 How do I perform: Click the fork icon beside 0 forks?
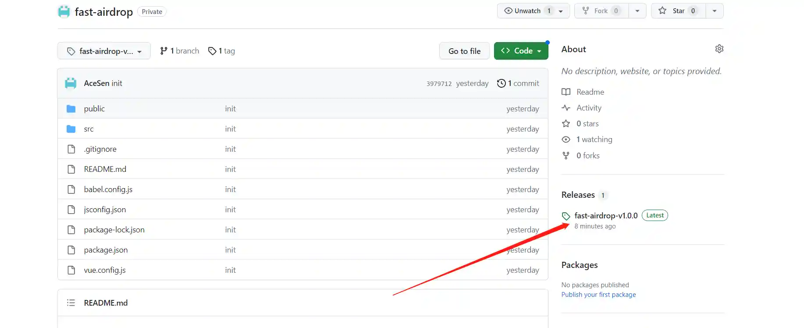tap(566, 156)
